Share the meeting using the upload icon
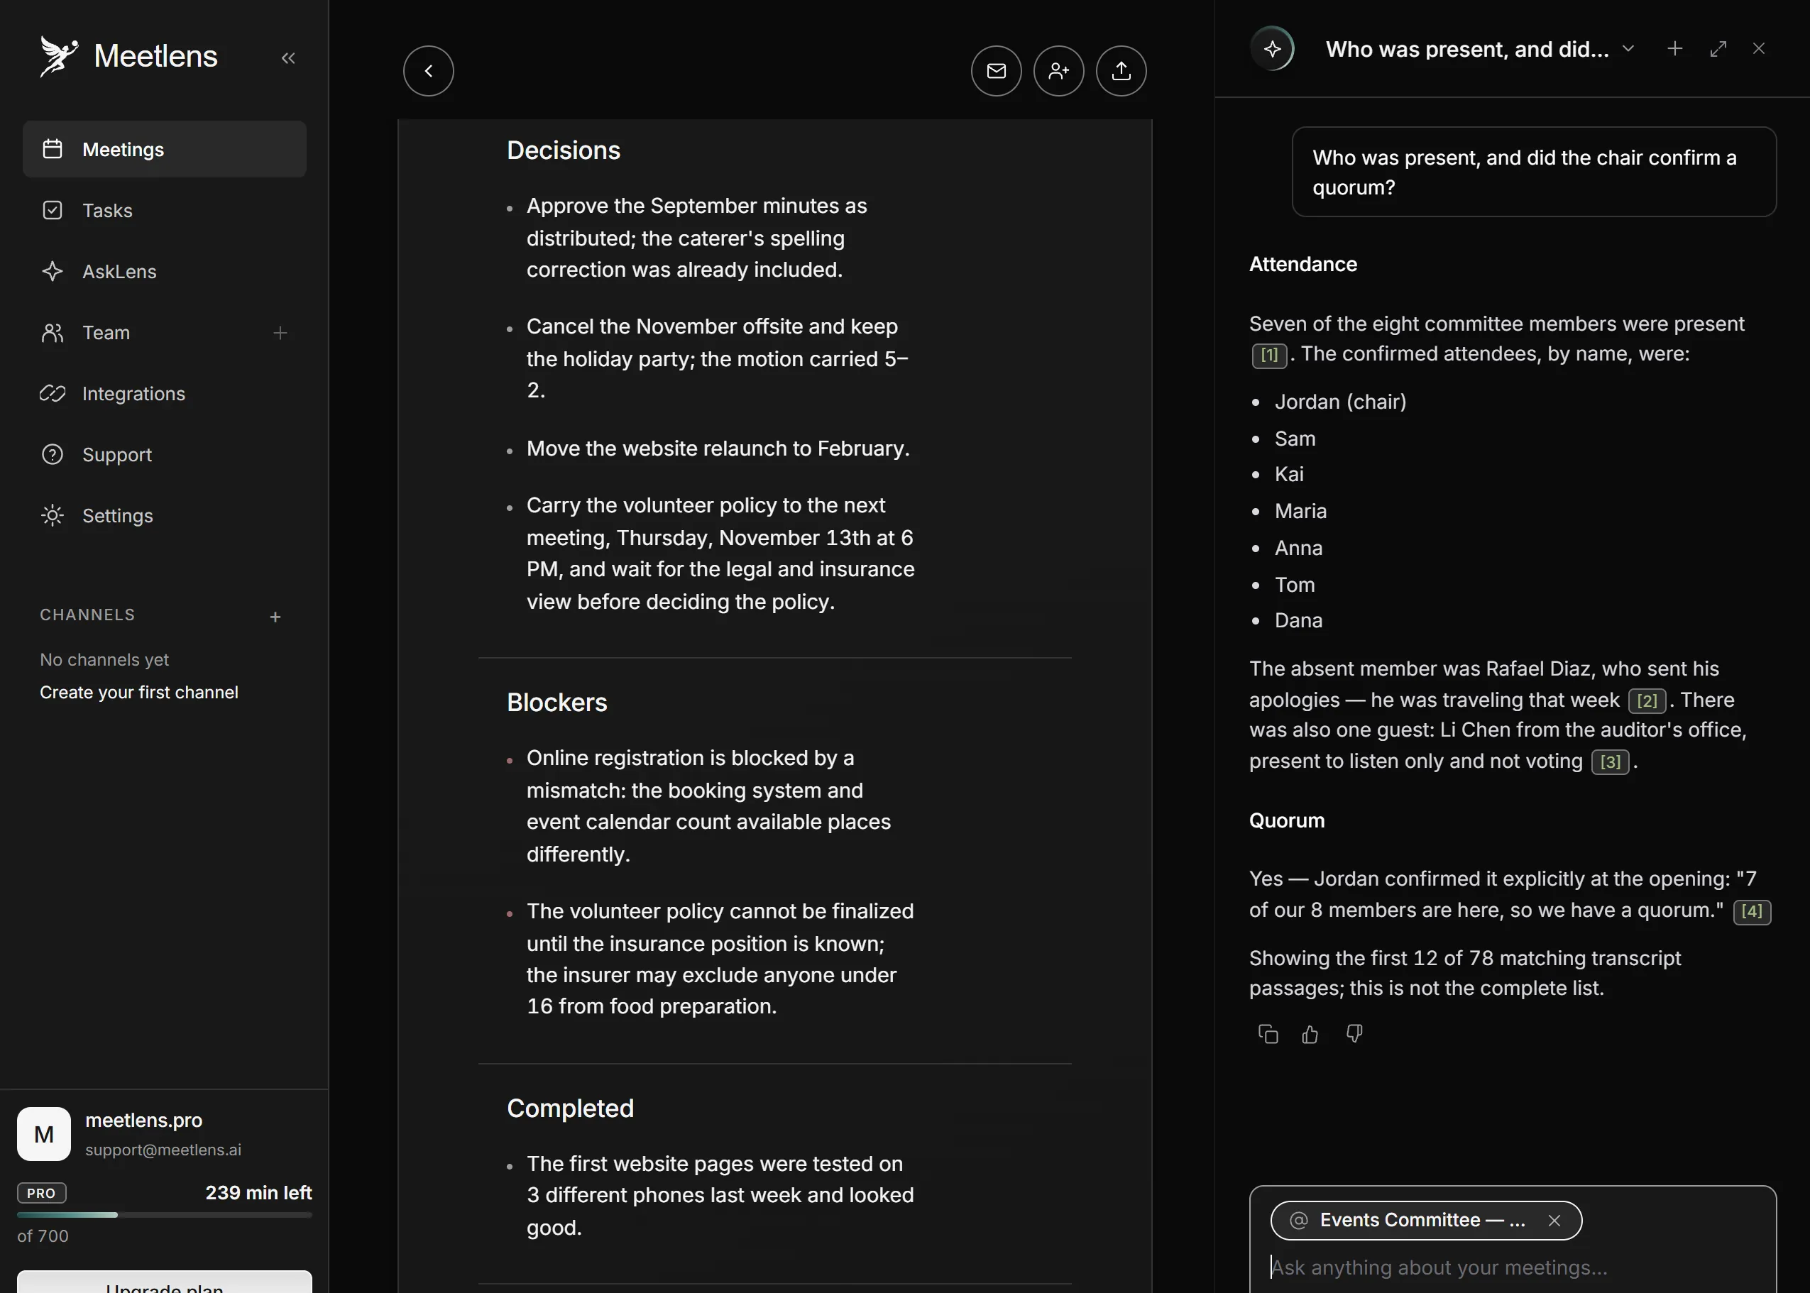This screenshot has width=1810, height=1293. tap(1121, 71)
